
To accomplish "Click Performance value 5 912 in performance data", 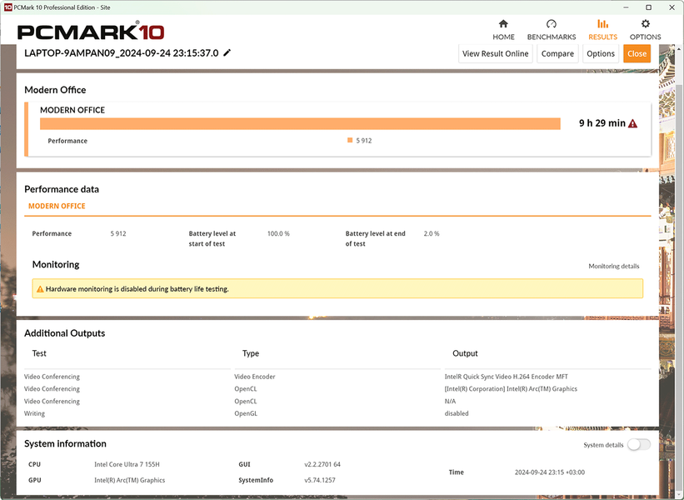I will coord(118,233).
